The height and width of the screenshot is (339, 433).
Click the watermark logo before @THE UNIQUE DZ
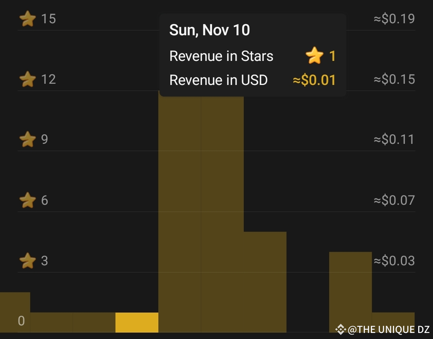(x=340, y=329)
